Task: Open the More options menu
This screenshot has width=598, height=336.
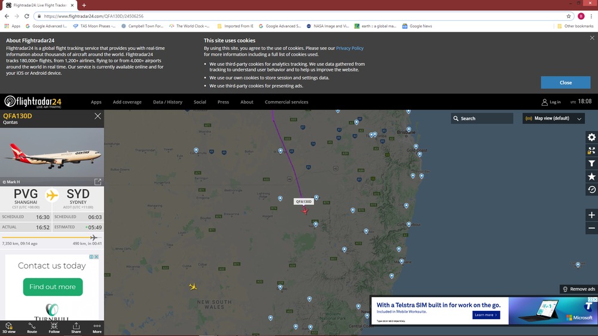Action: click(x=97, y=328)
